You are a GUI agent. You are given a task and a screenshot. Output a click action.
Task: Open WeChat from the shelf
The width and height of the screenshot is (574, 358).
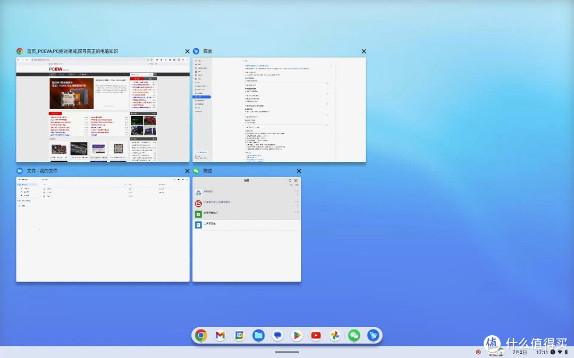[x=354, y=335]
